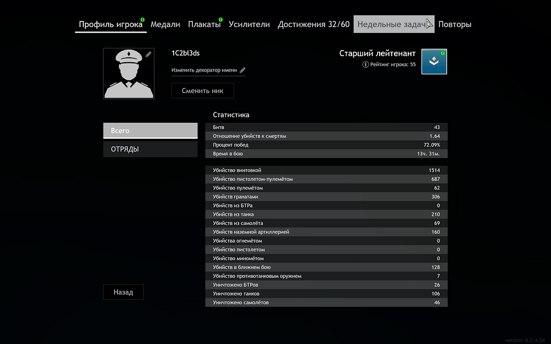This screenshot has width=551, height=344.
Task: Click pencil icon next to 'Изменить декоратор имени'
Action: (x=243, y=70)
